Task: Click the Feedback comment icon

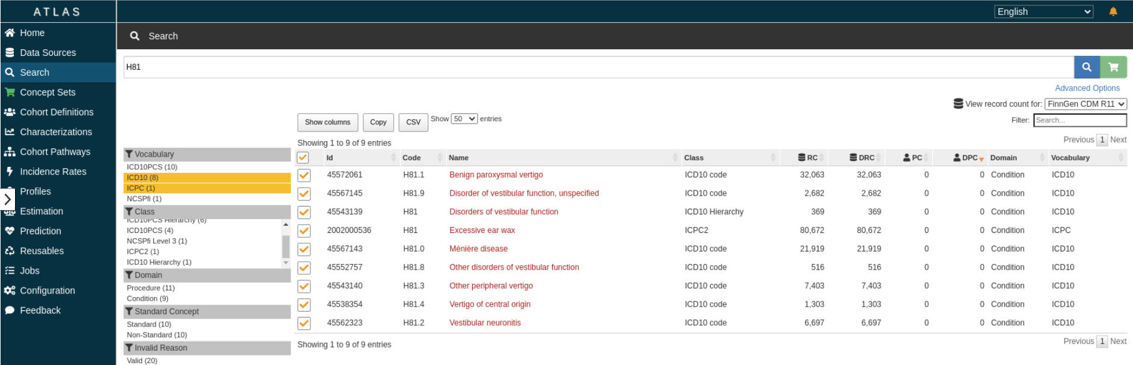Action: click(10, 310)
